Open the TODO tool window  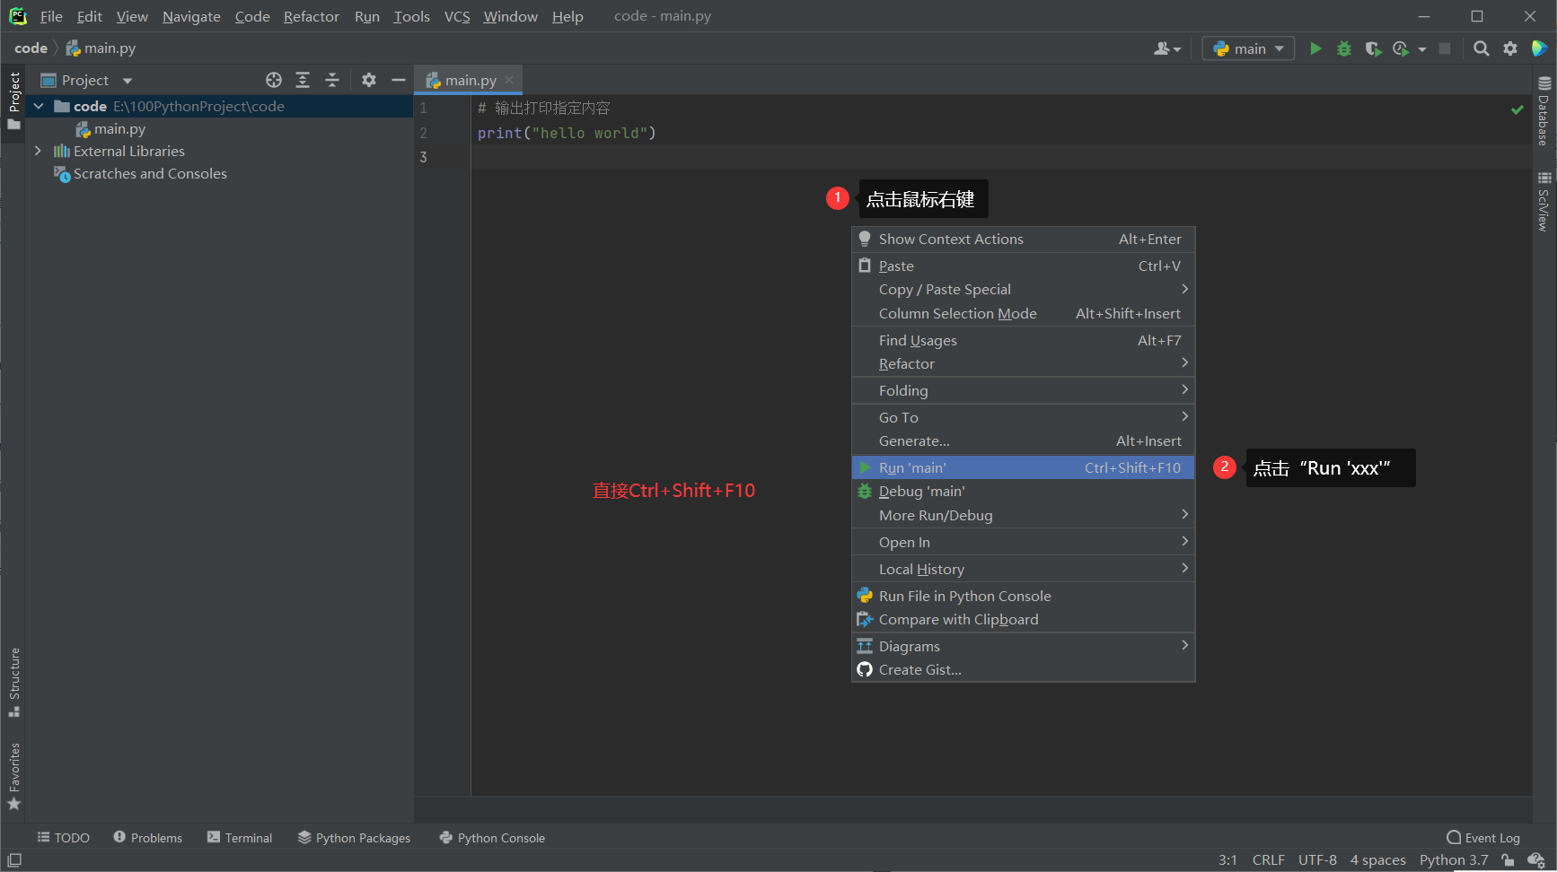63,838
